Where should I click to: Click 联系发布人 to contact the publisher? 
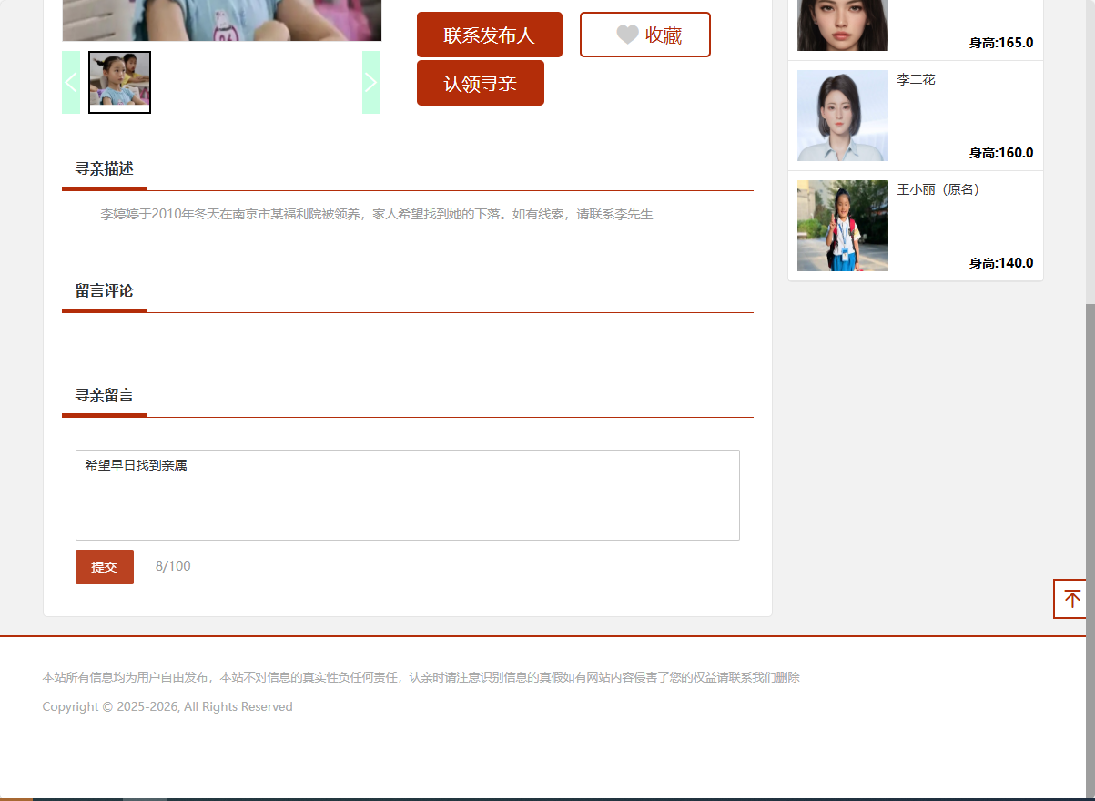[489, 34]
